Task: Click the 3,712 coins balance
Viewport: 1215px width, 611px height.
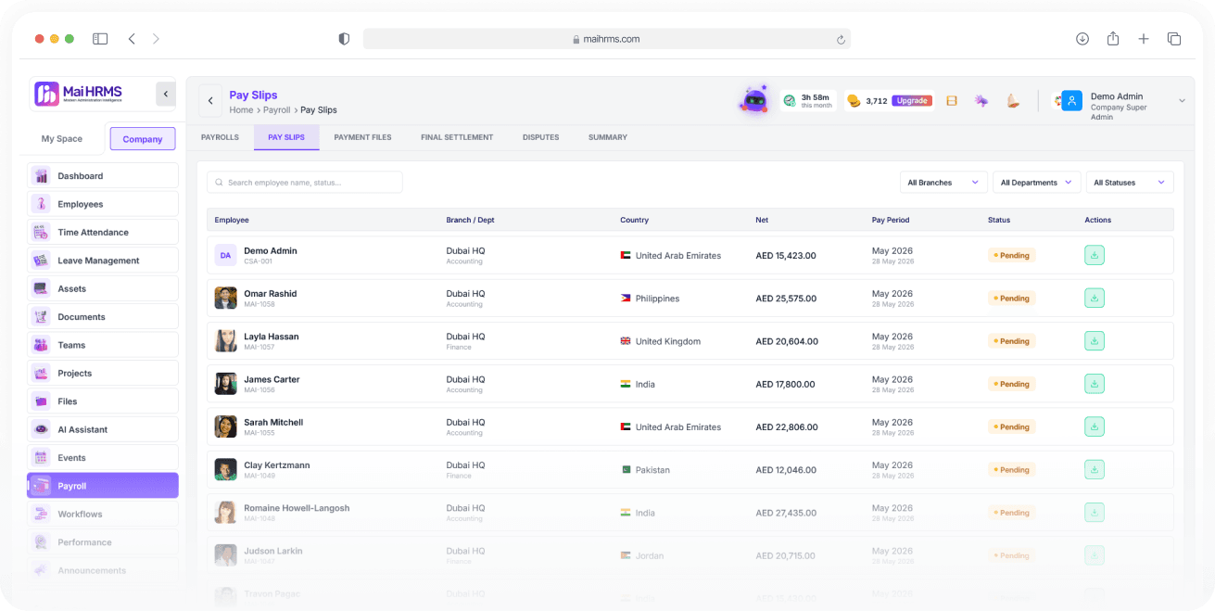Action: click(867, 101)
